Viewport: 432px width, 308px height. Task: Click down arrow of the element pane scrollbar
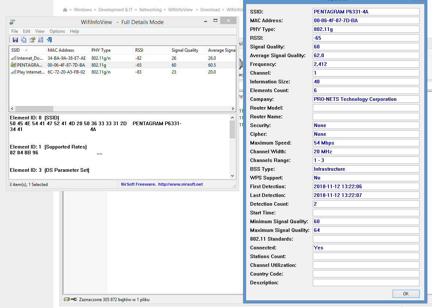tap(232, 176)
